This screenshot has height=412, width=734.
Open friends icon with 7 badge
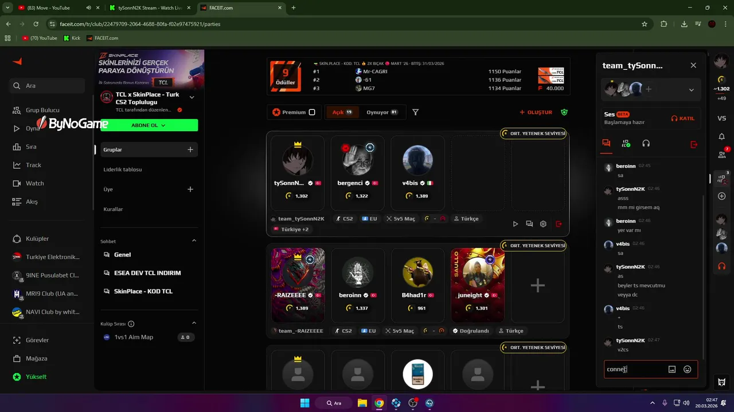pos(722,154)
